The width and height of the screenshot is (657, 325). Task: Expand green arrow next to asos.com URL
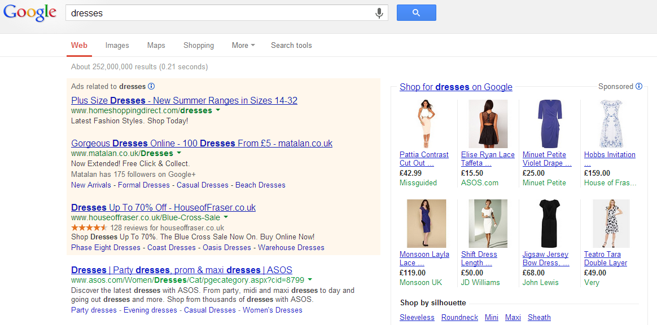coord(310,279)
